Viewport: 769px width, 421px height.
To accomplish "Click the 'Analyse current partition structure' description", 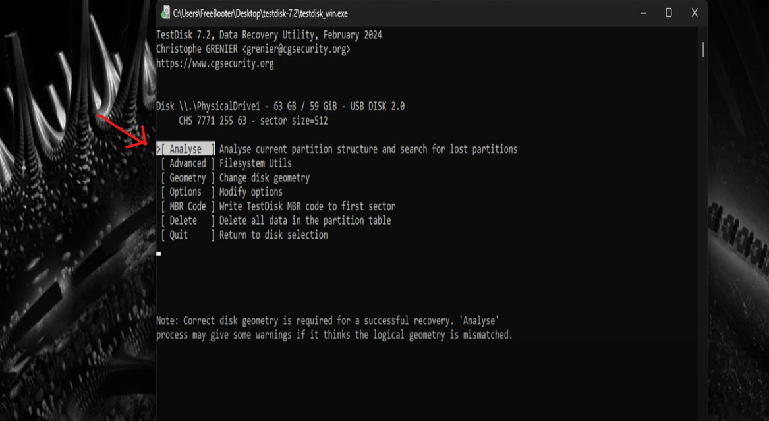I will pos(368,149).
